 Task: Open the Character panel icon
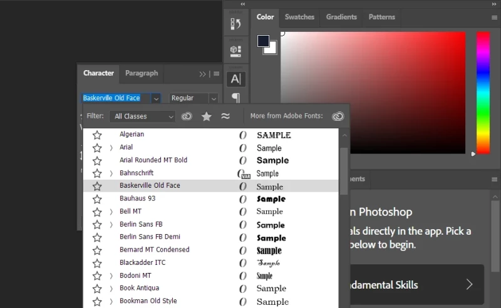click(235, 79)
